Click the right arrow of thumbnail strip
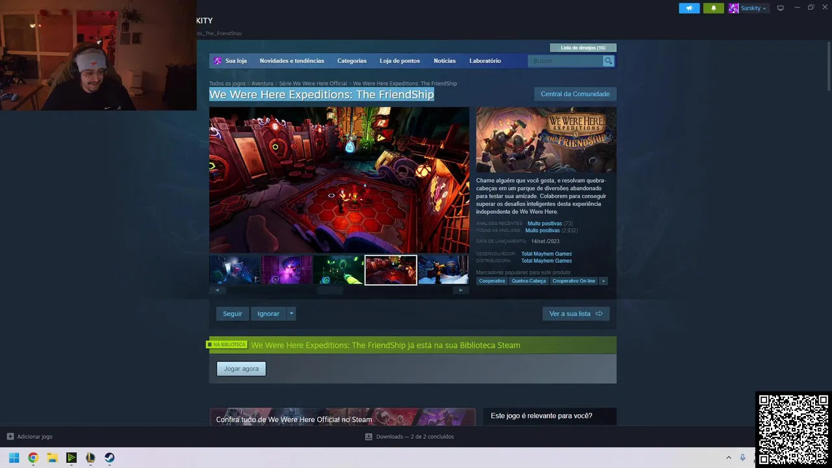832x468 pixels. (x=461, y=290)
